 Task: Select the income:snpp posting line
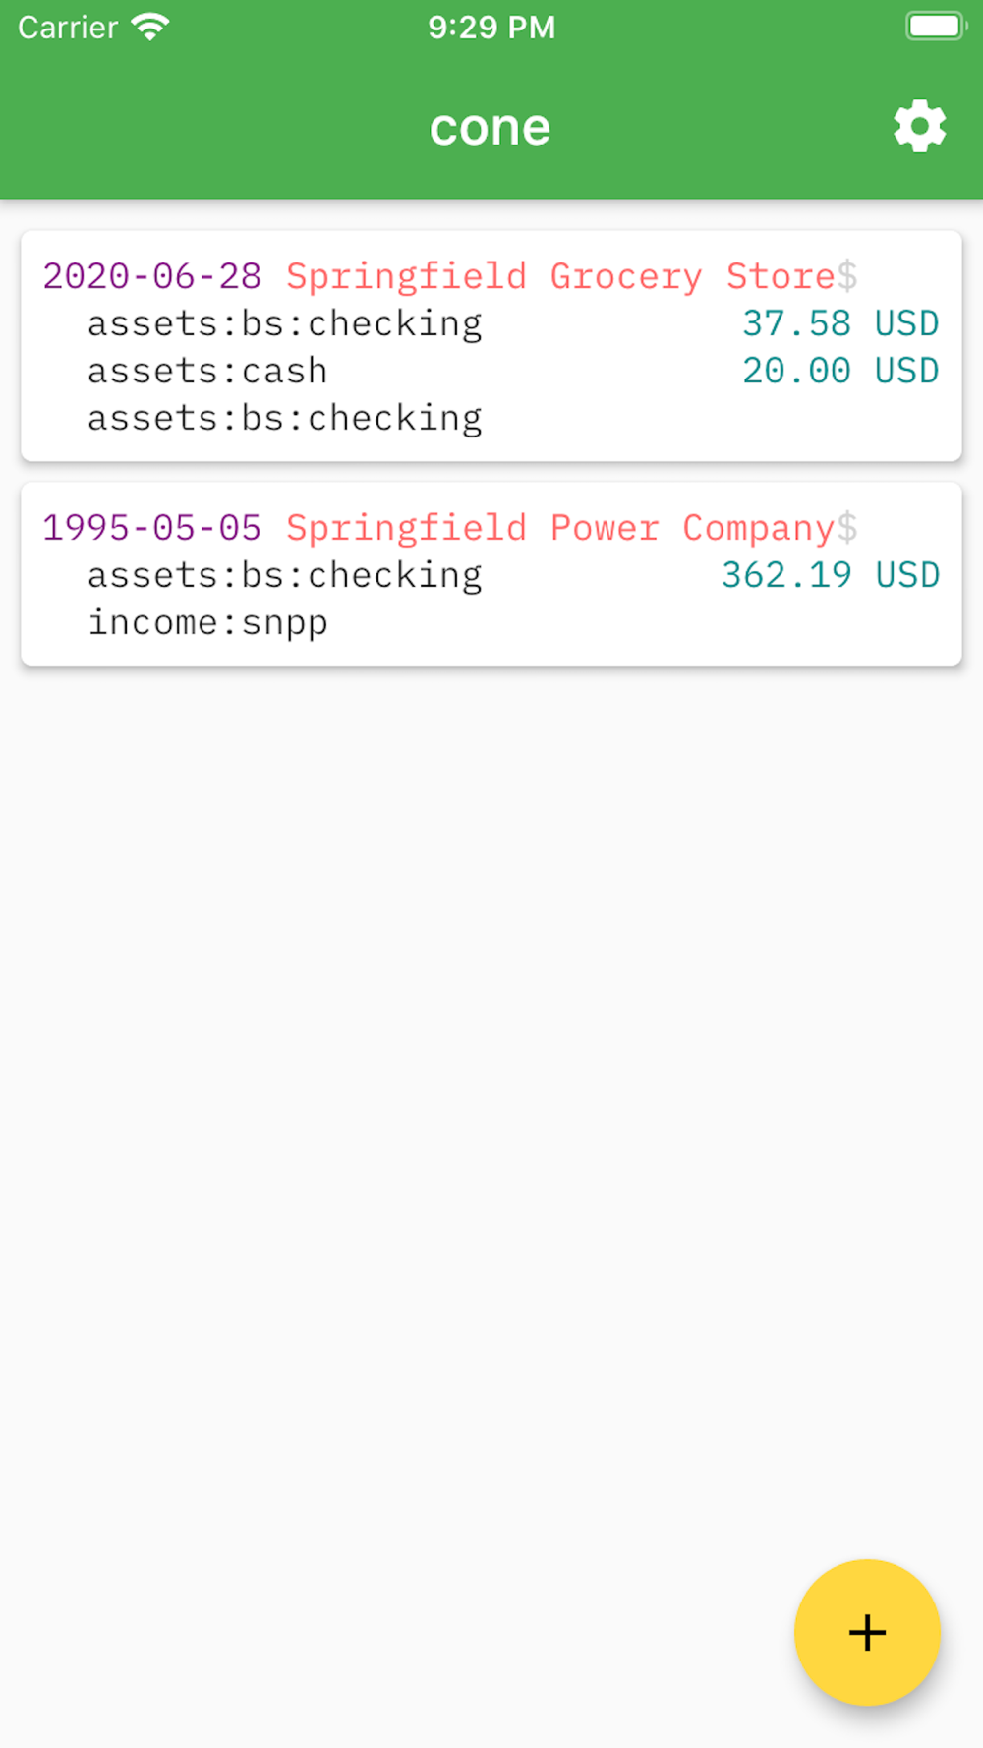207,623
